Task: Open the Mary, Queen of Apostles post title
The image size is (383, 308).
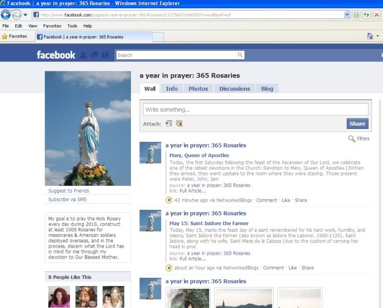Action: coord(199,156)
